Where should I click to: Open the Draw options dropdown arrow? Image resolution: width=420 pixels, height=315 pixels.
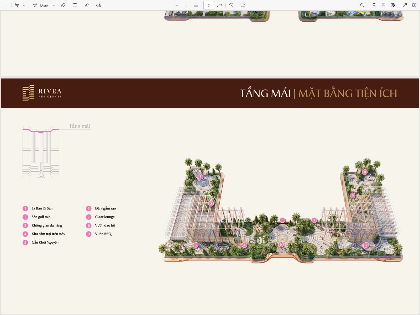coord(54,5)
